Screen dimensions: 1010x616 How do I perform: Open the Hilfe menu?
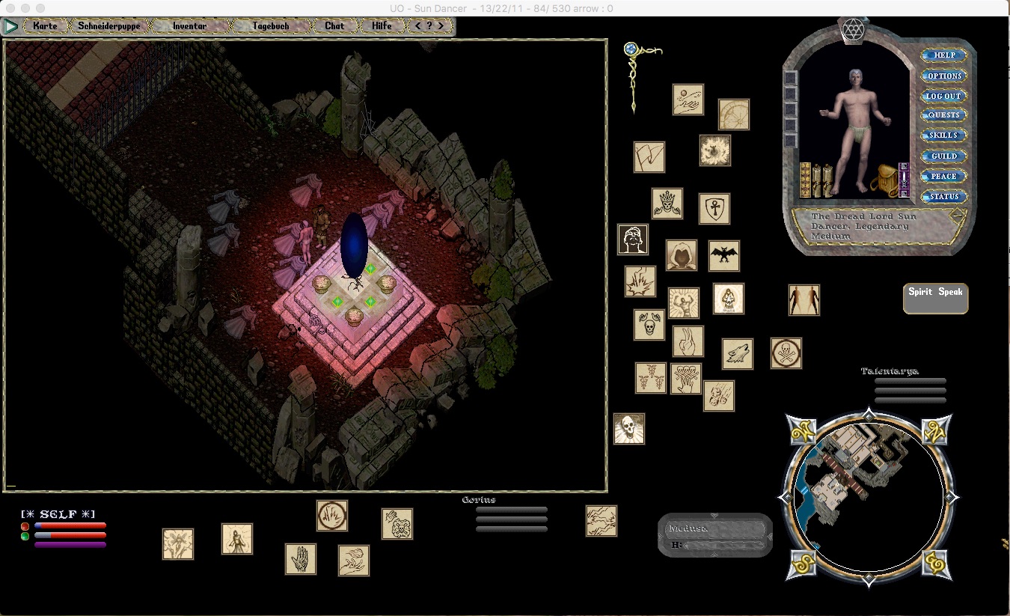tap(382, 26)
